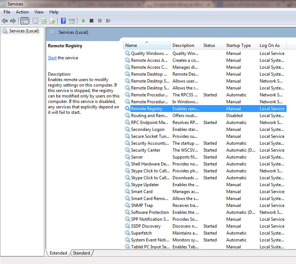Open the View menu
The image size is (296, 264).
click(x=39, y=12)
